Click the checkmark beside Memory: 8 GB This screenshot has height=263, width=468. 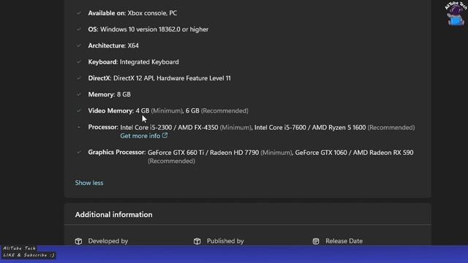79,94
